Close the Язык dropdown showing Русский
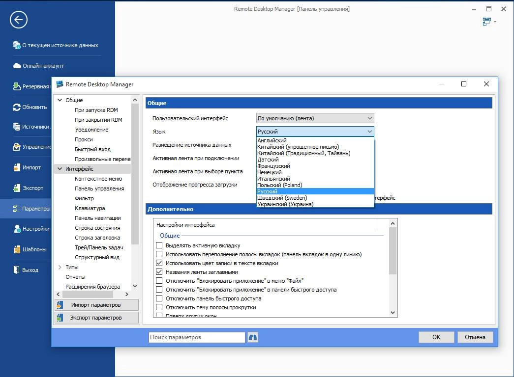This screenshot has width=514, height=377. tap(315, 131)
